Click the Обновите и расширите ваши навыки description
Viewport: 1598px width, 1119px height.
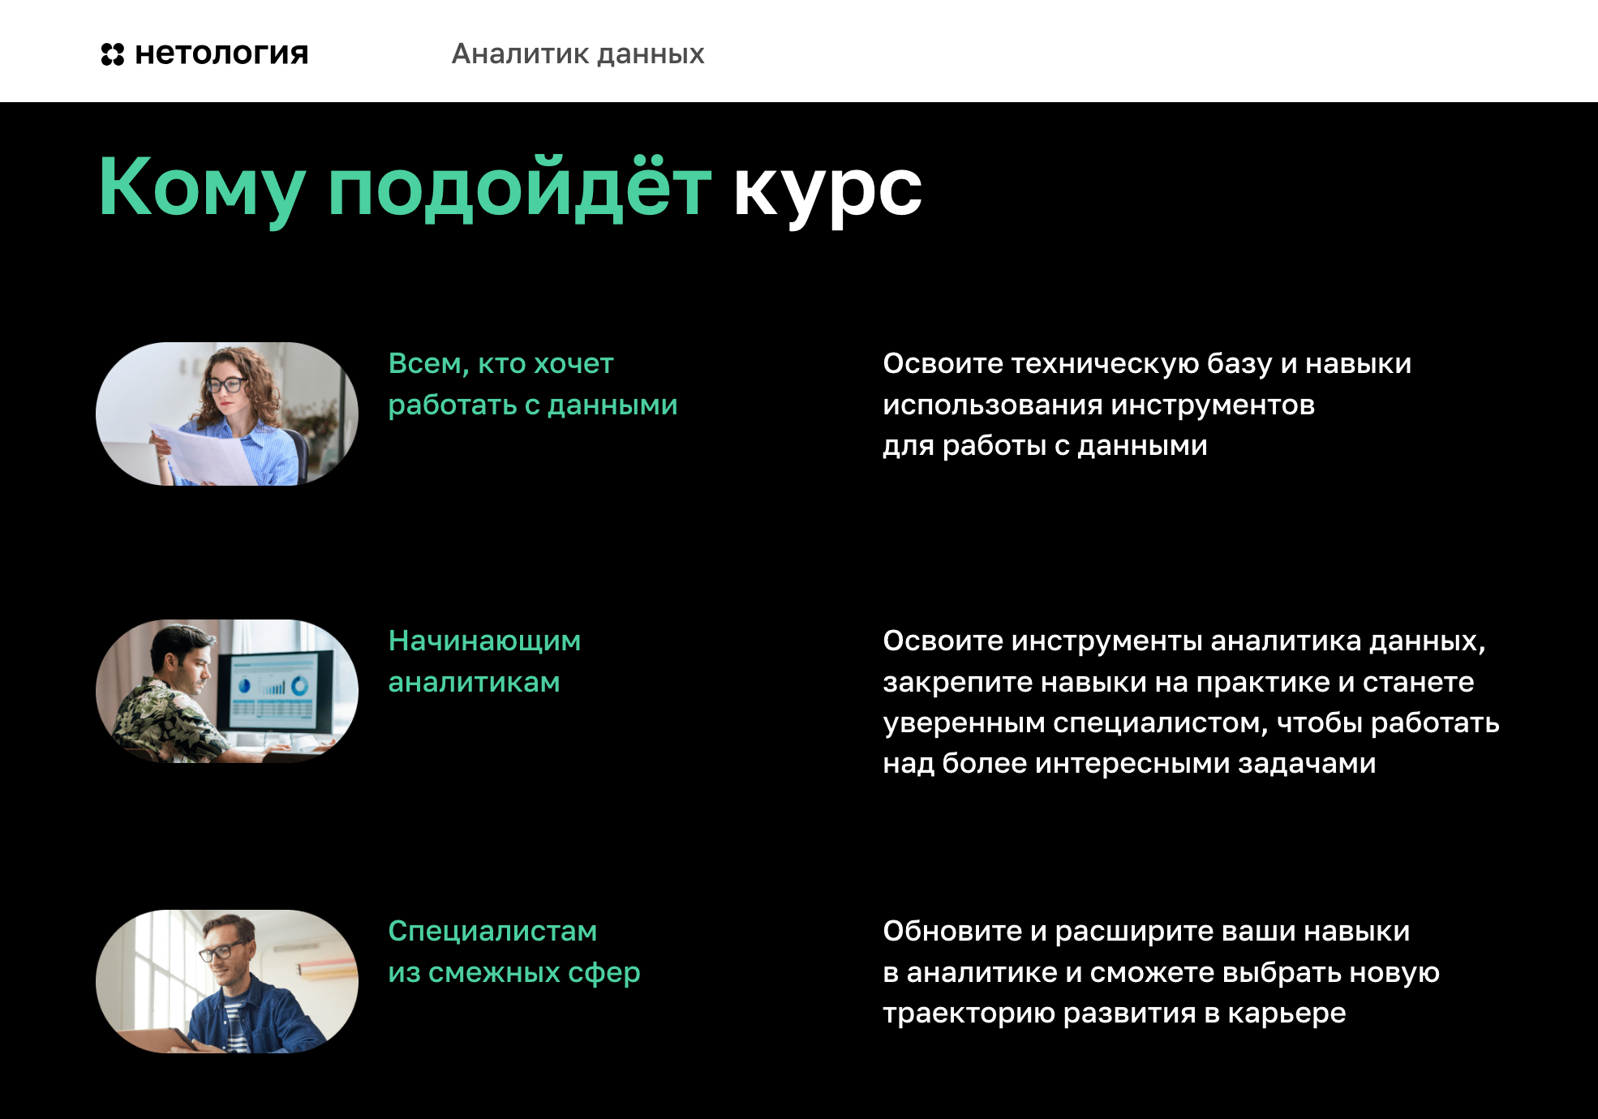(x=1161, y=972)
